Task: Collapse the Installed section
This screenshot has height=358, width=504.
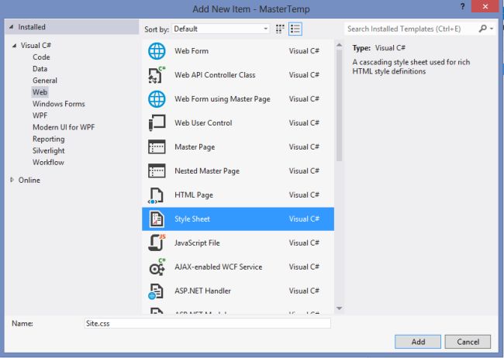Action: [x=11, y=28]
